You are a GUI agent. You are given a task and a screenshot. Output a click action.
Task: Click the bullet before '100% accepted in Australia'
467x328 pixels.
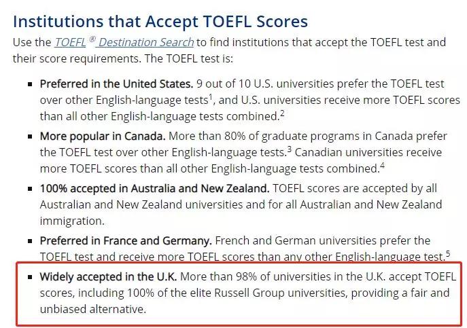30,189
